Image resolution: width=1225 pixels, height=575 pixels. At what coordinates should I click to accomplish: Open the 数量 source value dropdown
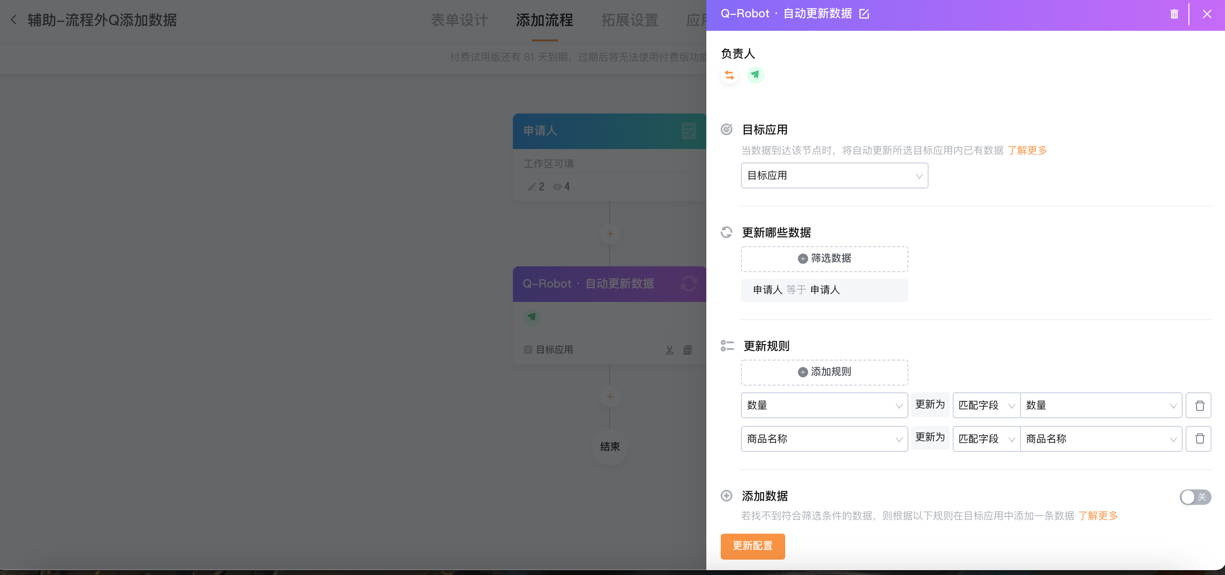tap(1101, 405)
